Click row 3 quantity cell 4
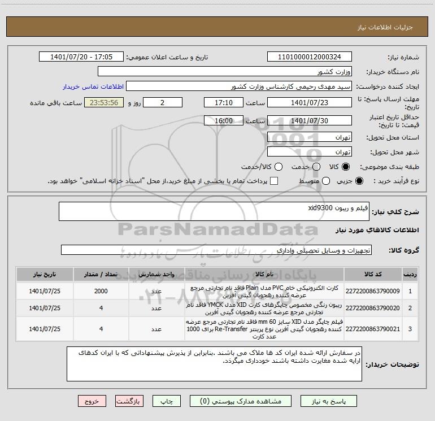 click(101, 329)
